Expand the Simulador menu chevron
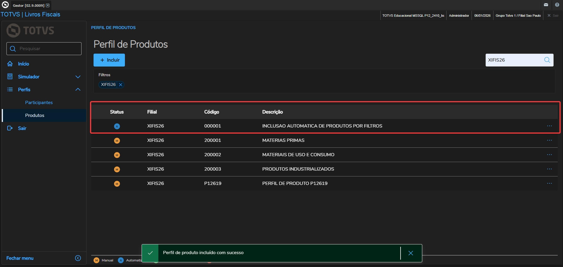563x267 pixels. (x=78, y=77)
